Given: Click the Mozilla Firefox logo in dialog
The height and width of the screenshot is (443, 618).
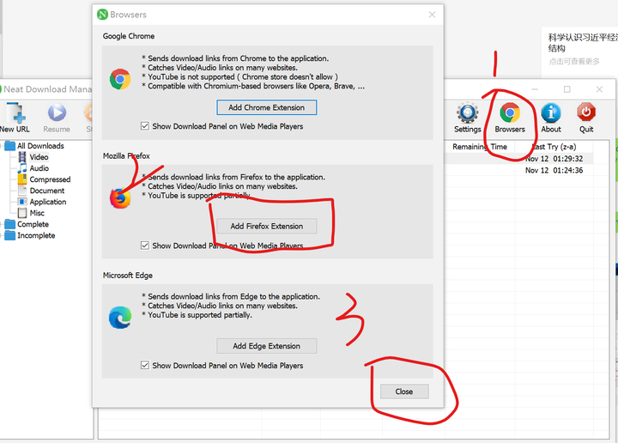Looking at the screenshot, I should click(120, 197).
